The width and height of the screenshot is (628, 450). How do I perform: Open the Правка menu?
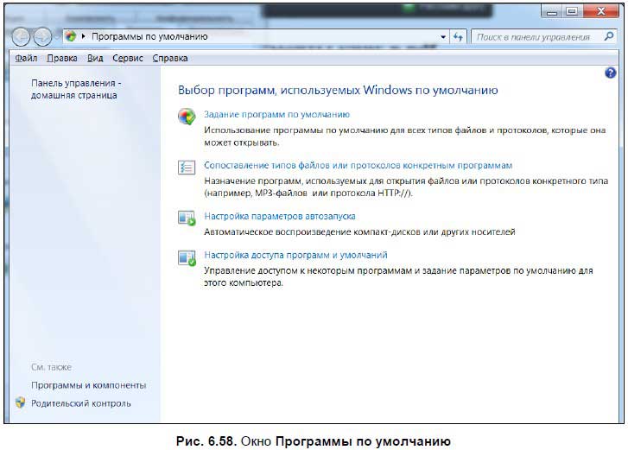pyautogui.click(x=62, y=58)
